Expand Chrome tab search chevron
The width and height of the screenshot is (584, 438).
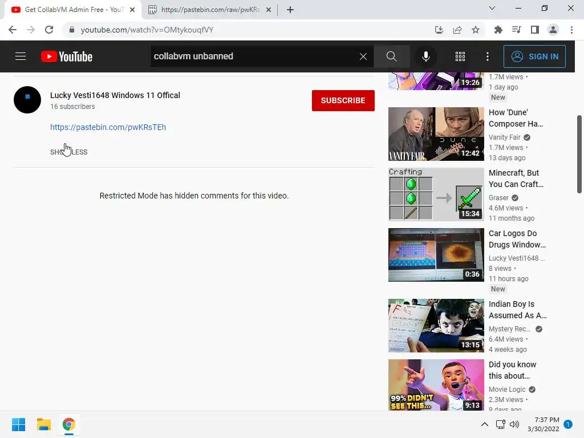point(492,8)
